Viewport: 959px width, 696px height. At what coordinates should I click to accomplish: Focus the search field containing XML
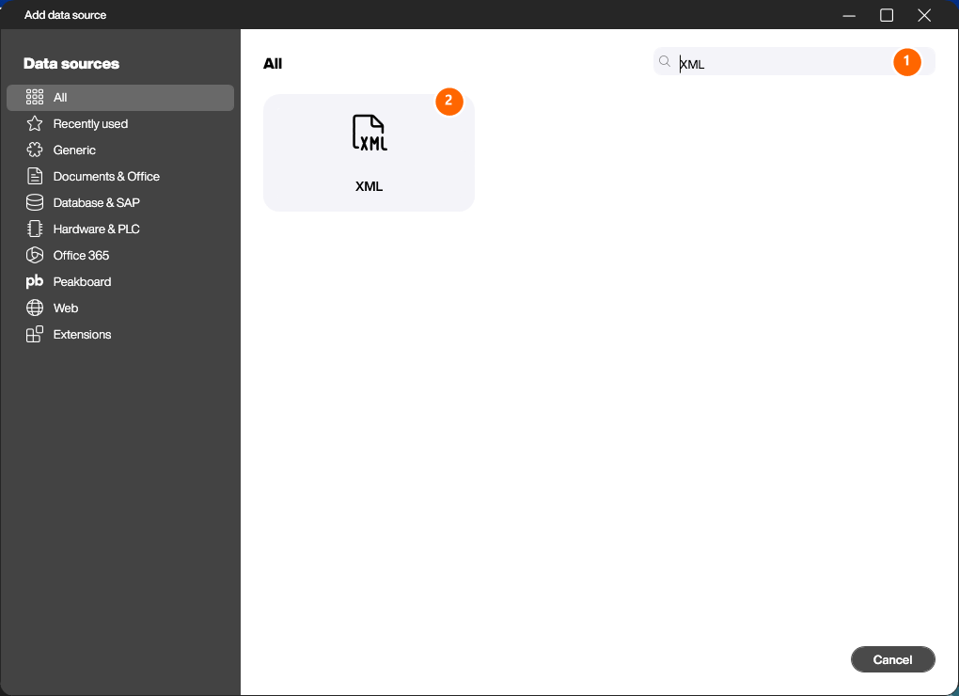pyautogui.click(x=794, y=62)
